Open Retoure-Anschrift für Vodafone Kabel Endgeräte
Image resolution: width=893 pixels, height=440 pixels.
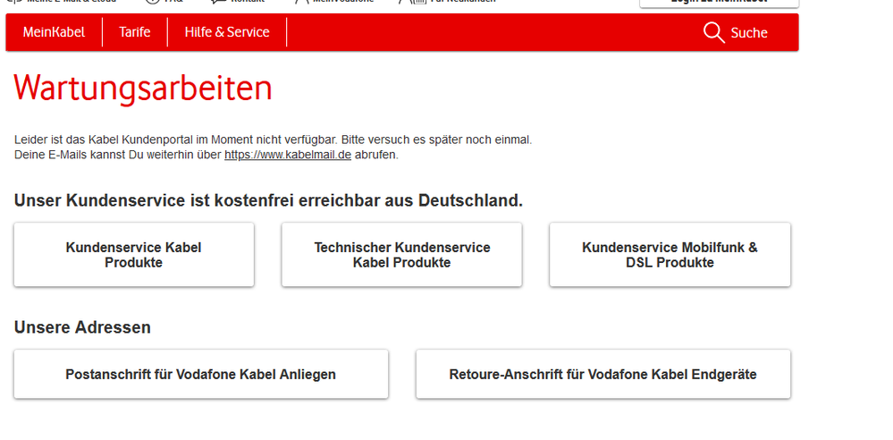point(603,374)
